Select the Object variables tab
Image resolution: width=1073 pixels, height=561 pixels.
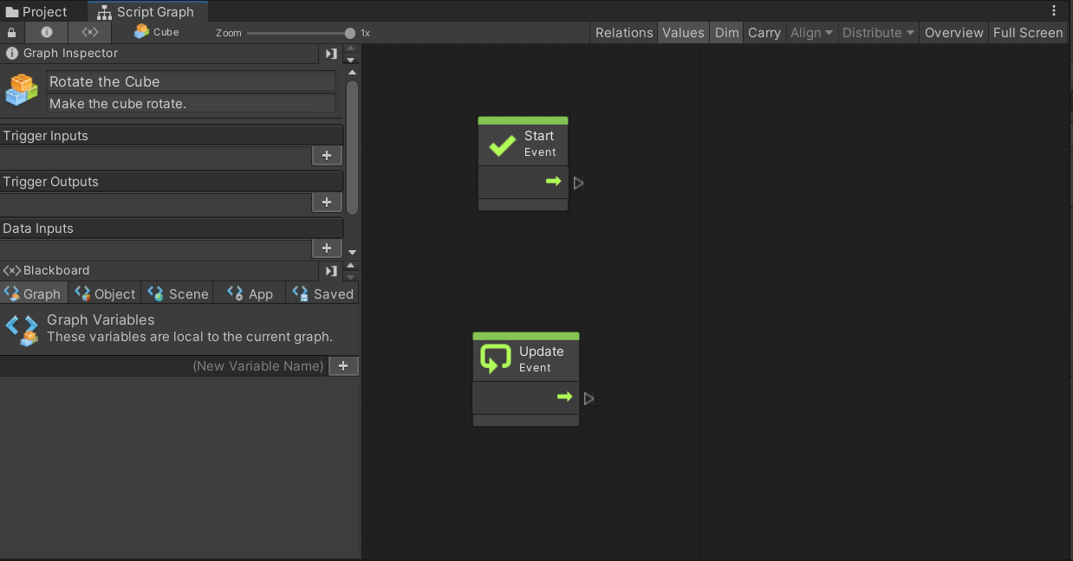pyautogui.click(x=105, y=293)
